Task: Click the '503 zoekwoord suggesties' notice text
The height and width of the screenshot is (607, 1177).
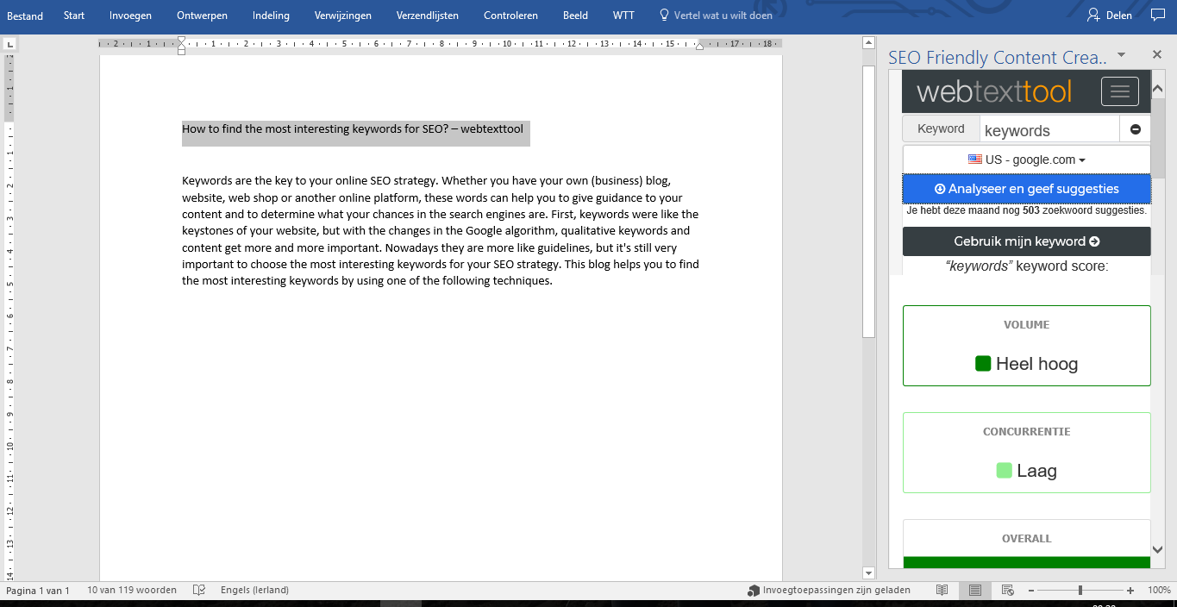Action: 1026,210
